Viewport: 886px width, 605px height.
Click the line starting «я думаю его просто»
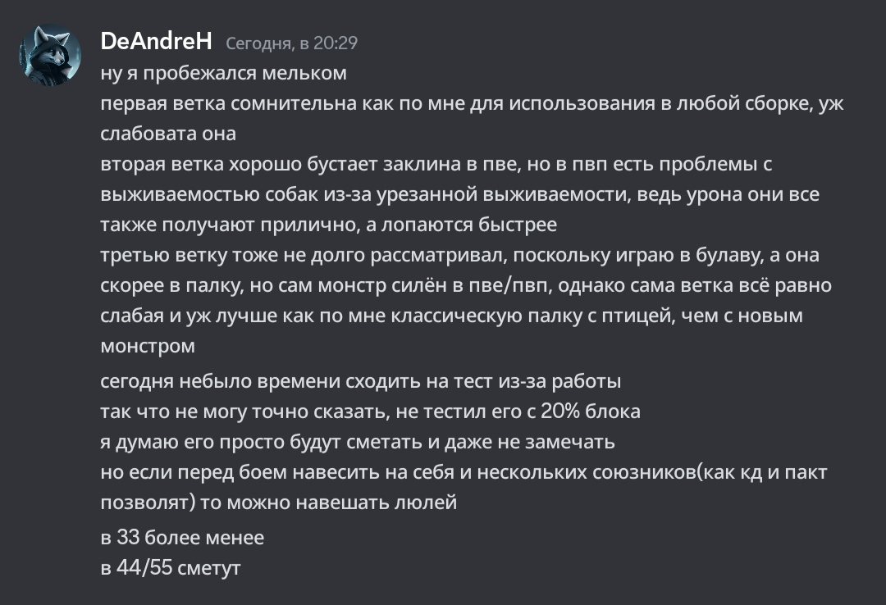tap(357, 442)
